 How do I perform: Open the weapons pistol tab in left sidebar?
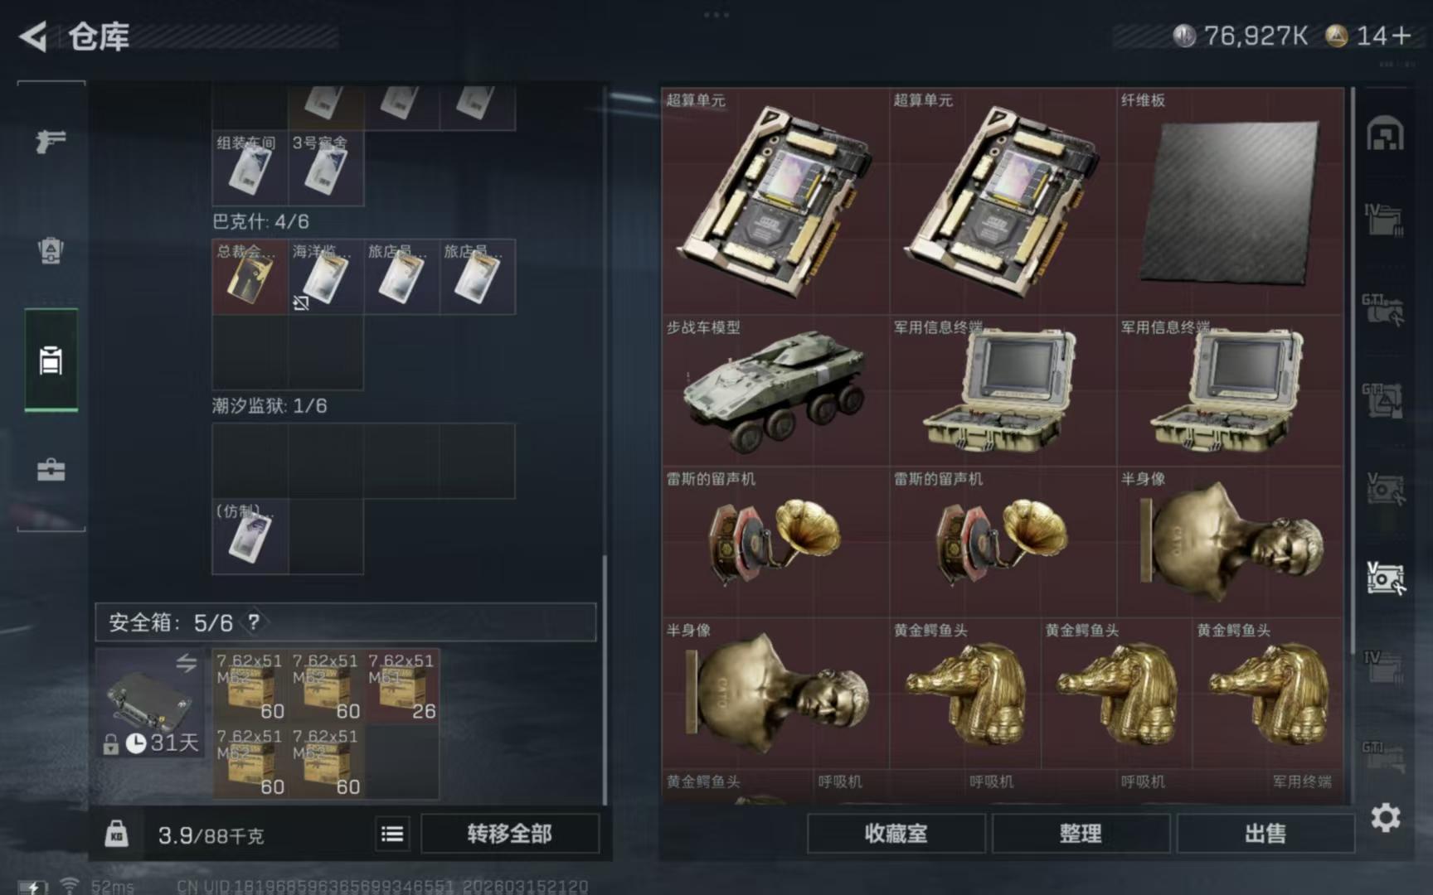[51, 141]
